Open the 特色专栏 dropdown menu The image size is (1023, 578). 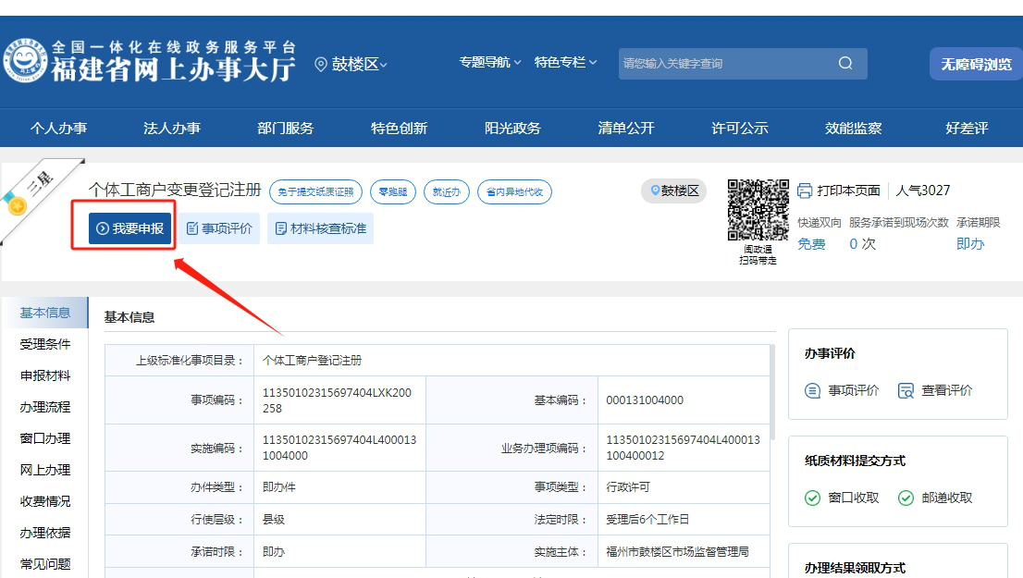pyautogui.click(x=565, y=62)
